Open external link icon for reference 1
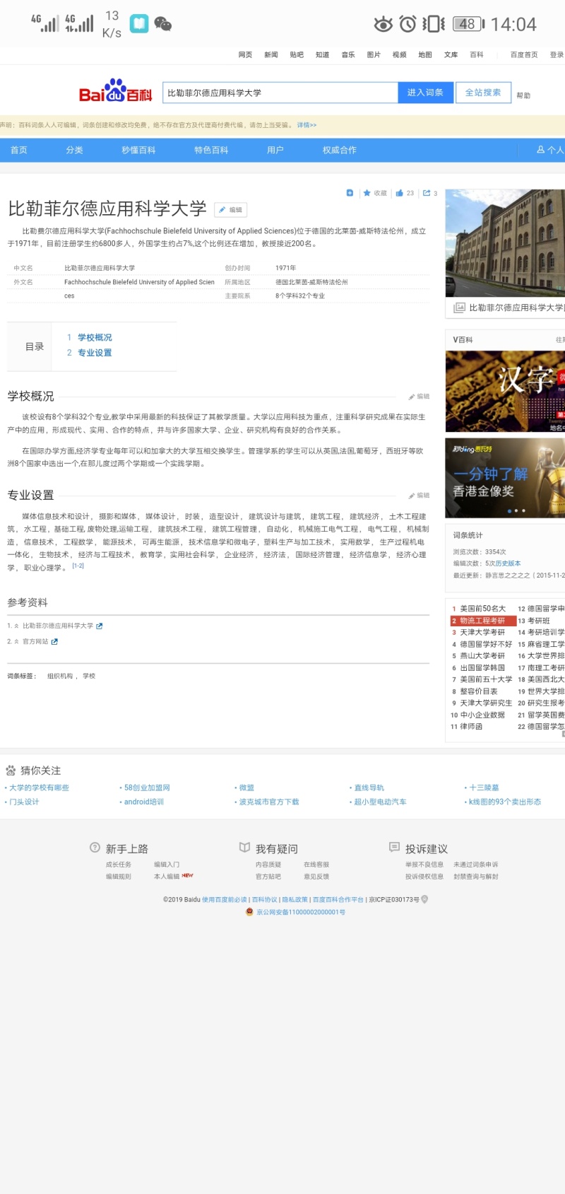The width and height of the screenshot is (565, 1194). click(100, 626)
